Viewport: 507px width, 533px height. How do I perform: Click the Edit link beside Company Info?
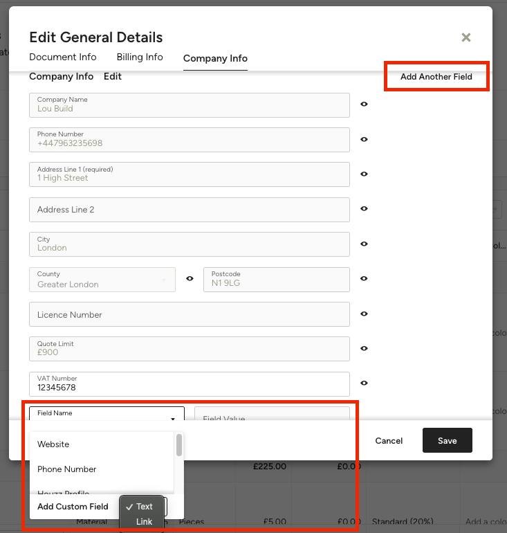tap(113, 76)
